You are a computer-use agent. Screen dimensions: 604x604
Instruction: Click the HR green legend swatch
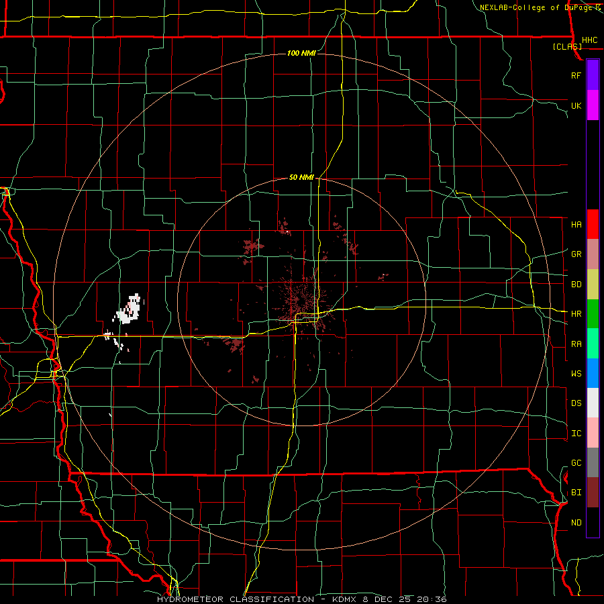point(593,313)
